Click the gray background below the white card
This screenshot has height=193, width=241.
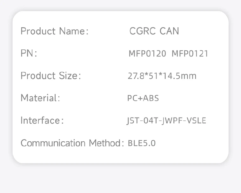pos(121,179)
